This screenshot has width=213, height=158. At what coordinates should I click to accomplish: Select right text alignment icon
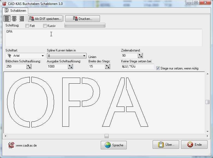pyautogui.click(x=22, y=19)
